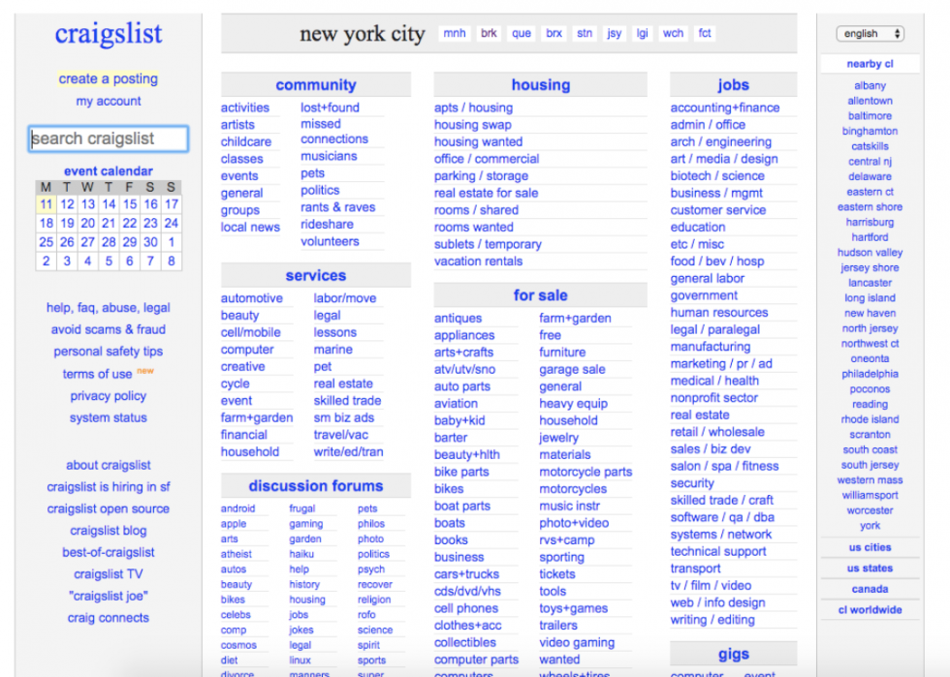Open video gaming for sale
This screenshot has height=677, width=950.
(x=577, y=642)
